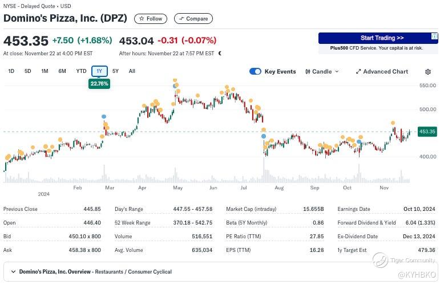
Task: Click the Avg. Volume value 635,034
Action: pyautogui.click(x=202, y=250)
